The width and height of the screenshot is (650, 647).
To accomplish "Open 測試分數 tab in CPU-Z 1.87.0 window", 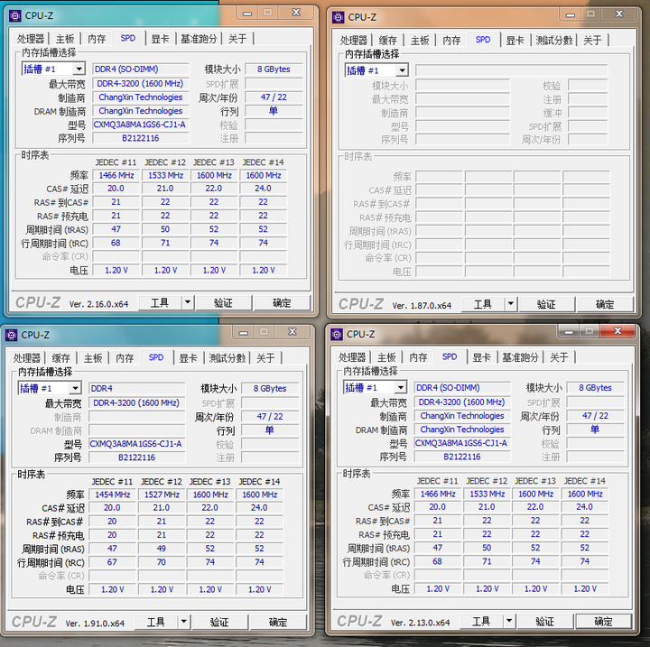I will [x=554, y=41].
